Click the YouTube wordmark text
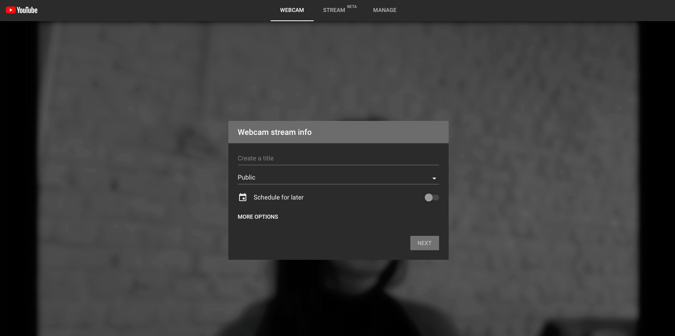This screenshot has height=336, width=675. pyautogui.click(x=27, y=10)
